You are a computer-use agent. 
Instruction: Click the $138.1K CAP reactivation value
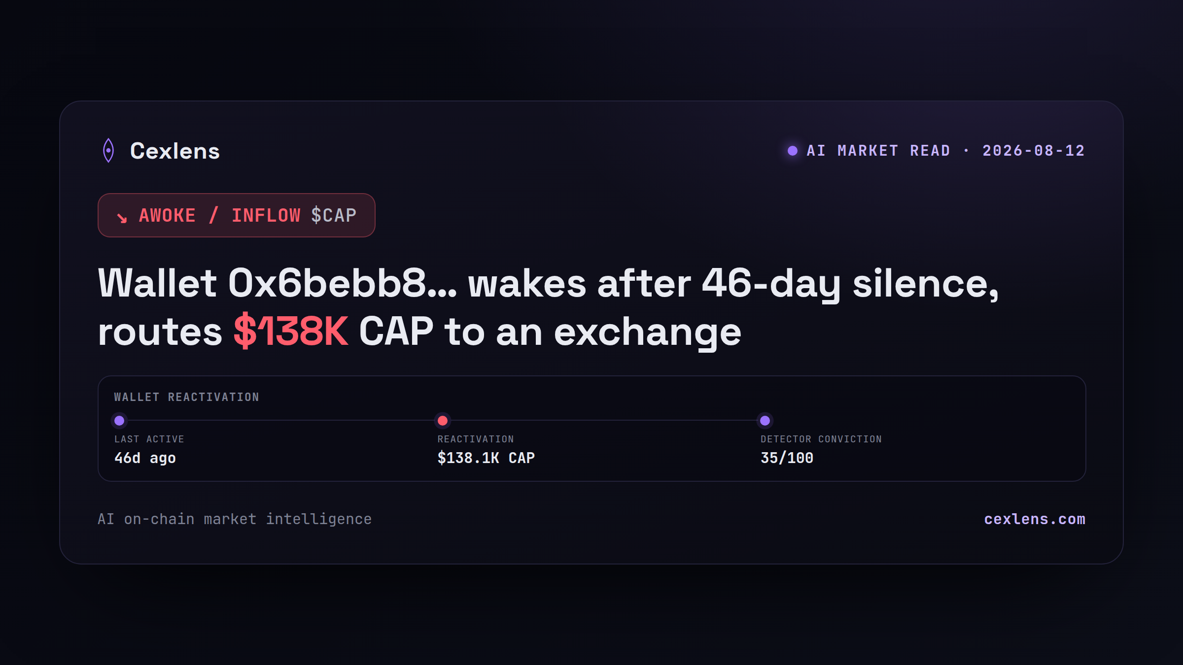(x=486, y=458)
